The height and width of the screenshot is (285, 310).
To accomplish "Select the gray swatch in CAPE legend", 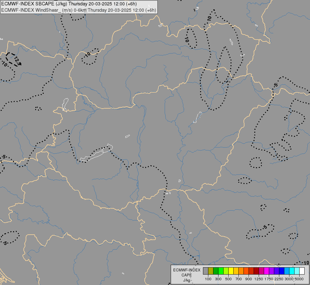I will click(x=206, y=271).
